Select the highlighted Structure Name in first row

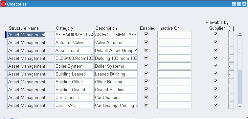click(31, 35)
